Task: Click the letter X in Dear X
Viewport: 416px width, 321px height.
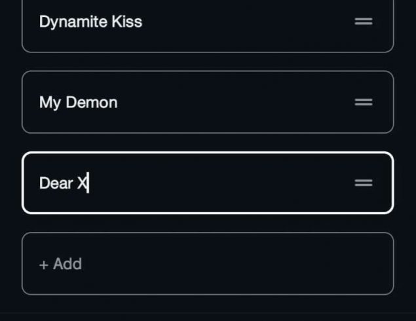Action: pos(83,183)
